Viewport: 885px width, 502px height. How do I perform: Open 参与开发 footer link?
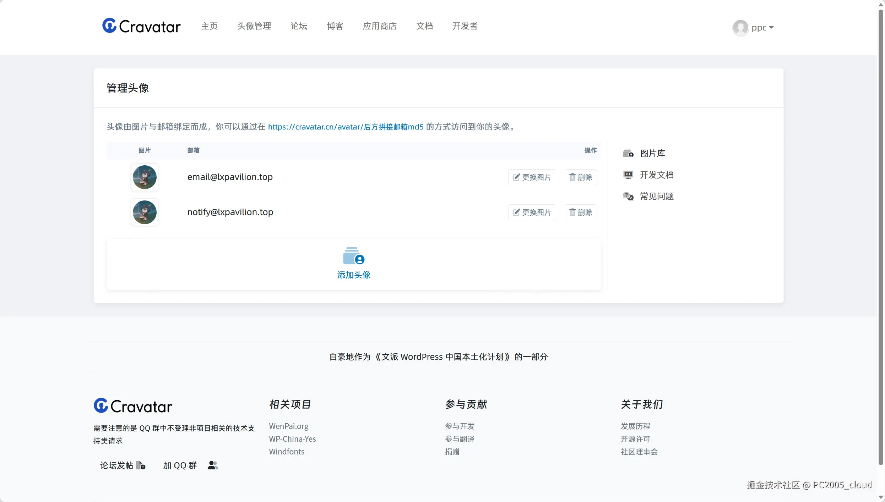pos(460,426)
